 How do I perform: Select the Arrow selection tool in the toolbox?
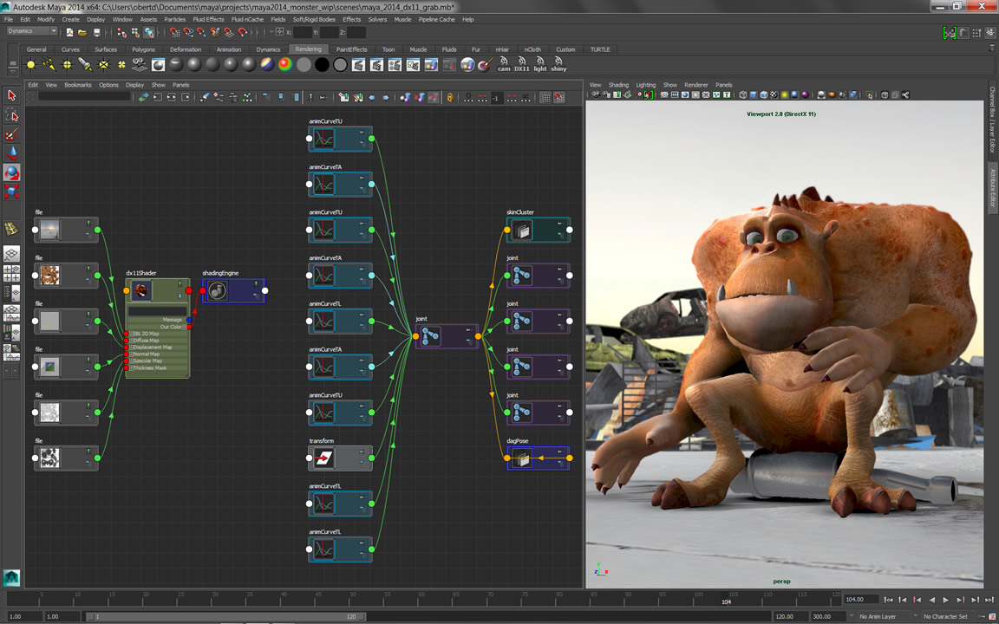(x=11, y=95)
